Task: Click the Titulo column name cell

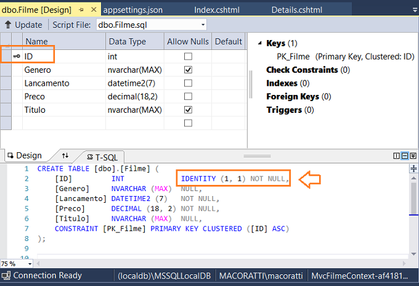Action: 64,110
